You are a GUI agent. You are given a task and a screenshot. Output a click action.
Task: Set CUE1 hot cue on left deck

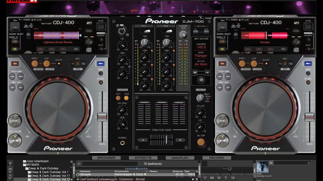40,49
